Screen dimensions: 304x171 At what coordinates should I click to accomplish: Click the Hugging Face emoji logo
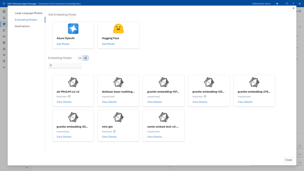(x=118, y=29)
